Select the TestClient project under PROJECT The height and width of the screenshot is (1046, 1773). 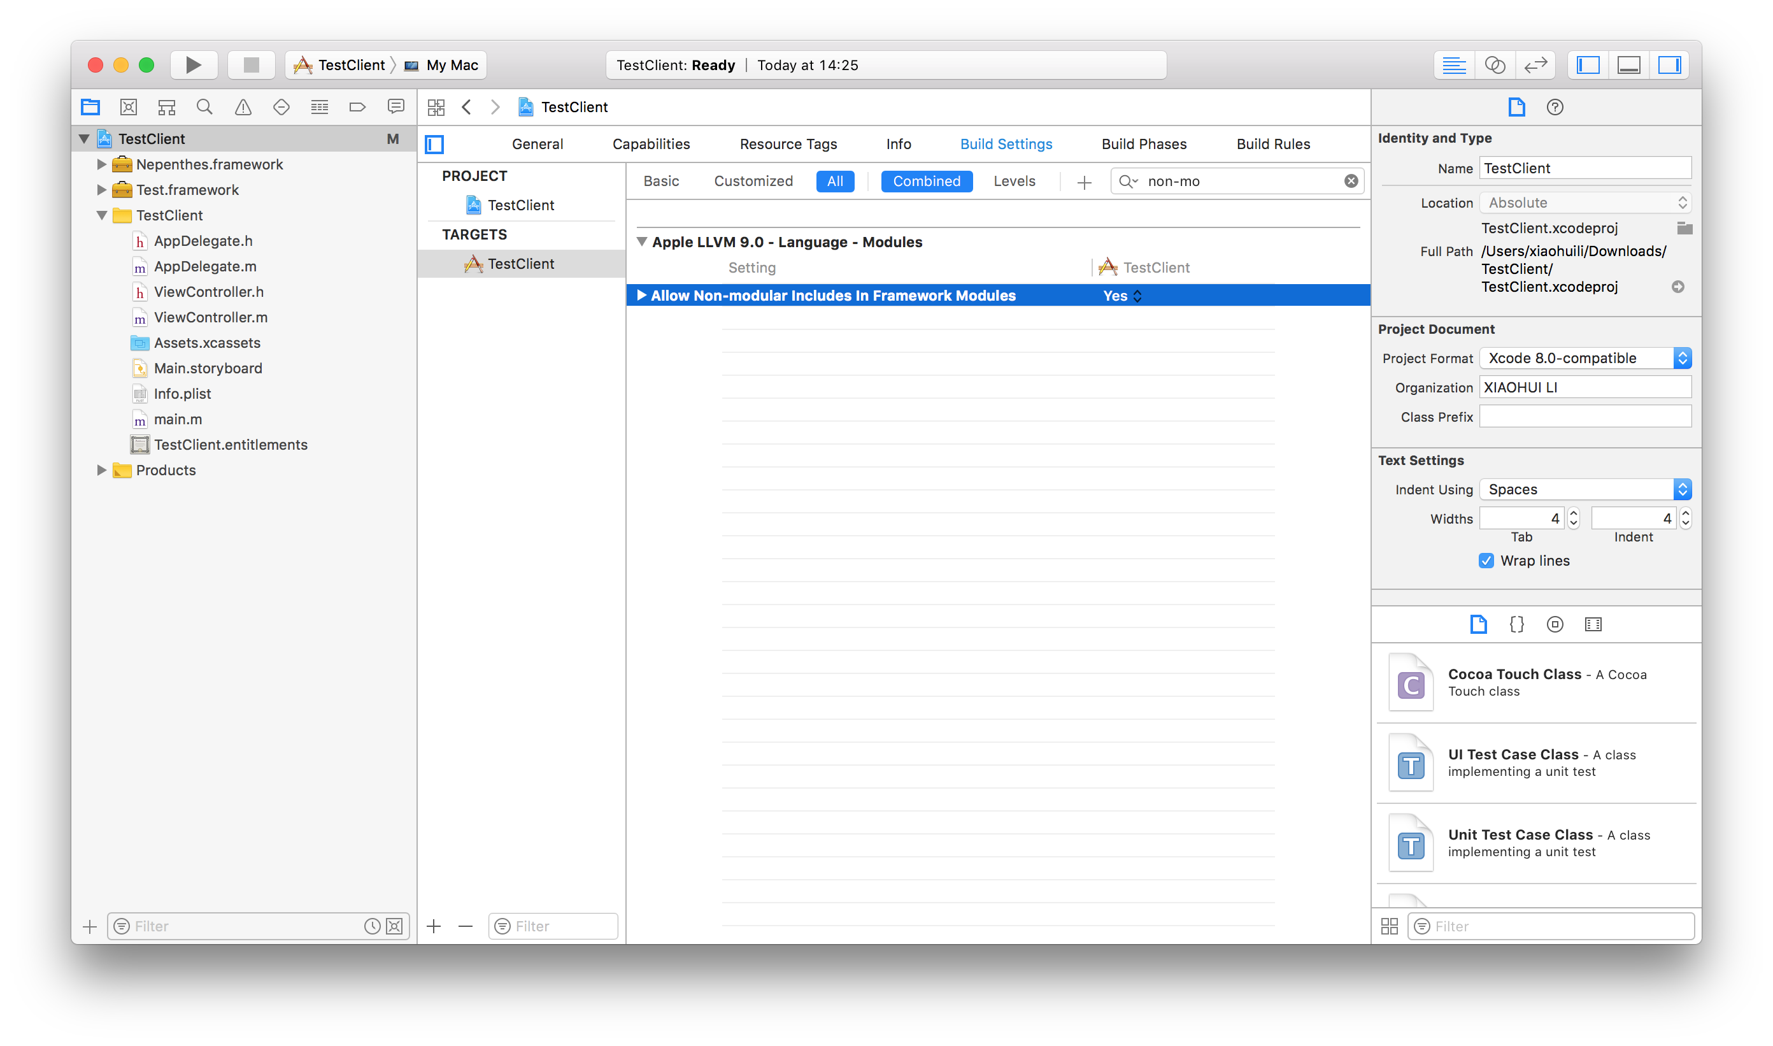(x=521, y=205)
